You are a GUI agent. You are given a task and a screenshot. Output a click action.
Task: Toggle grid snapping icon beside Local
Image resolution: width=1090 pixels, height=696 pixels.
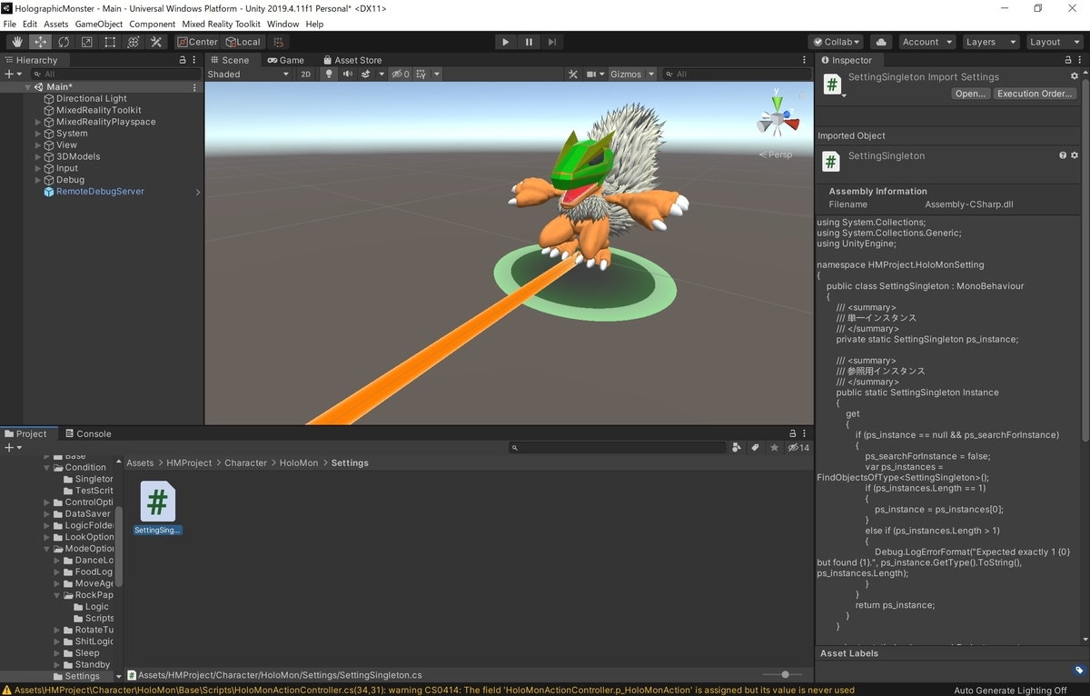pos(279,42)
